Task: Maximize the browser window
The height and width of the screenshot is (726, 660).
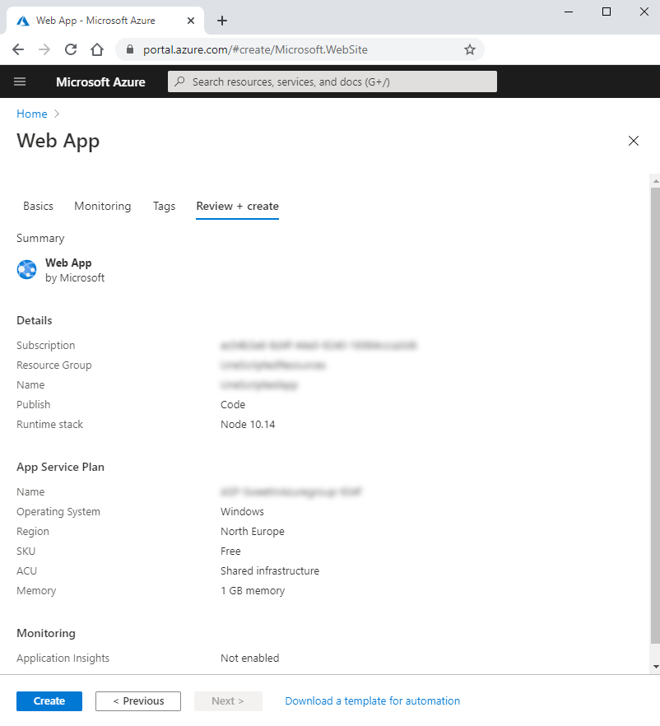Action: pos(607,12)
